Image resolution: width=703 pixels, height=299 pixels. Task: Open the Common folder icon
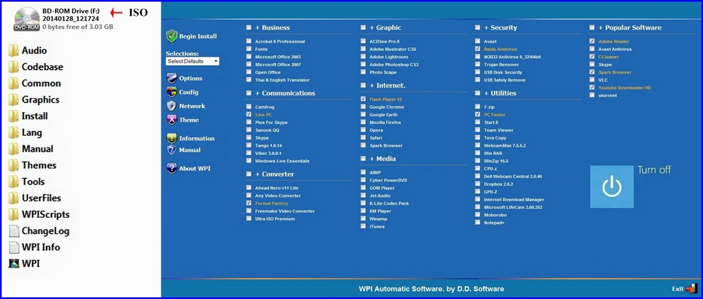point(14,84)
